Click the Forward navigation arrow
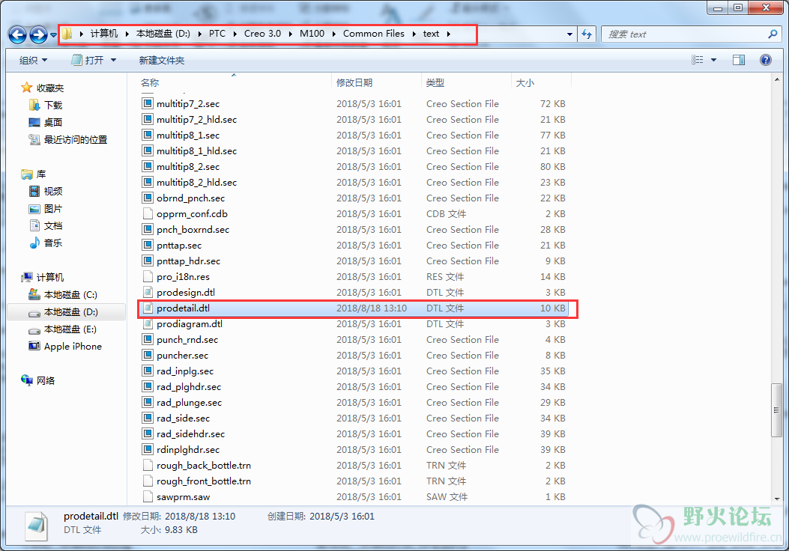Viewport: 789px width, 551px height. coord(39,34)
